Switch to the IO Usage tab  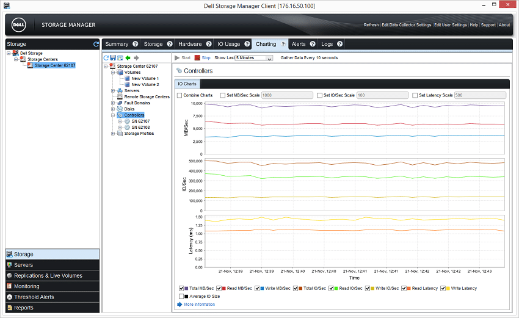click(229, 44)
